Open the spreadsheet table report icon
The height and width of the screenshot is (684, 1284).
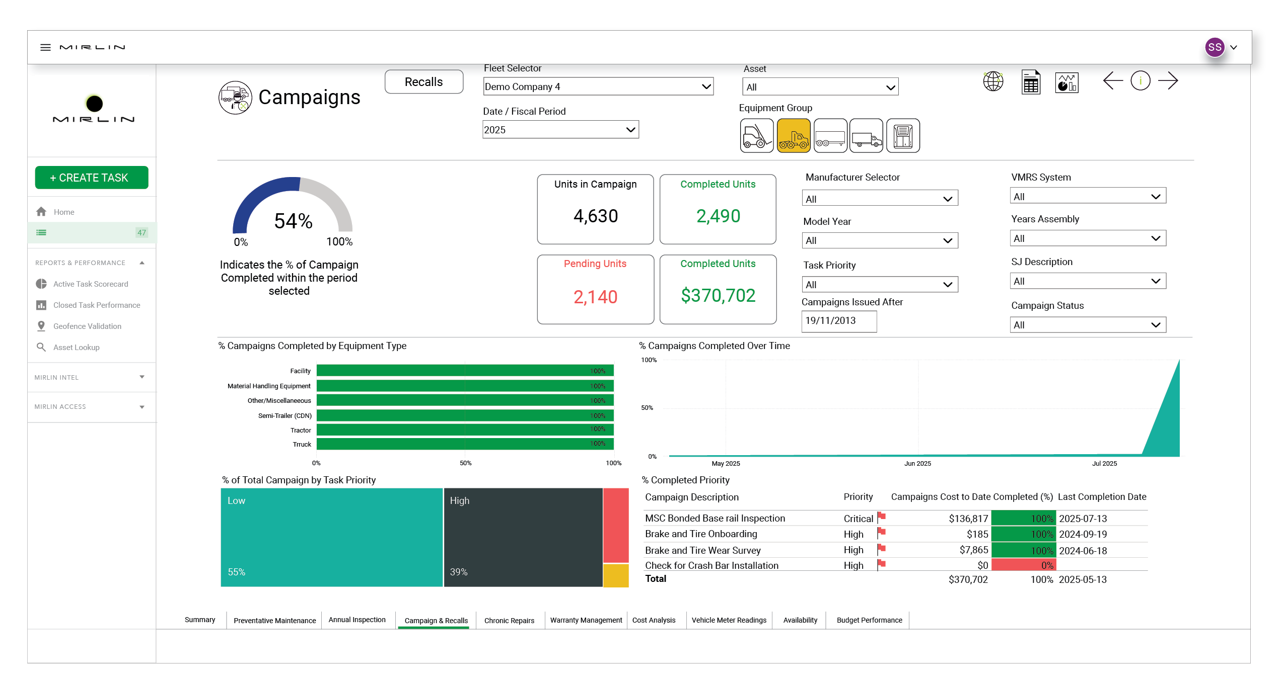(x=1030, y=82)
